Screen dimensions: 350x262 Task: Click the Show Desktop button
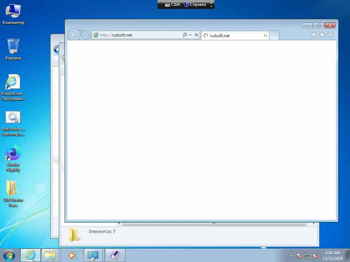click(x=348, y=256)
